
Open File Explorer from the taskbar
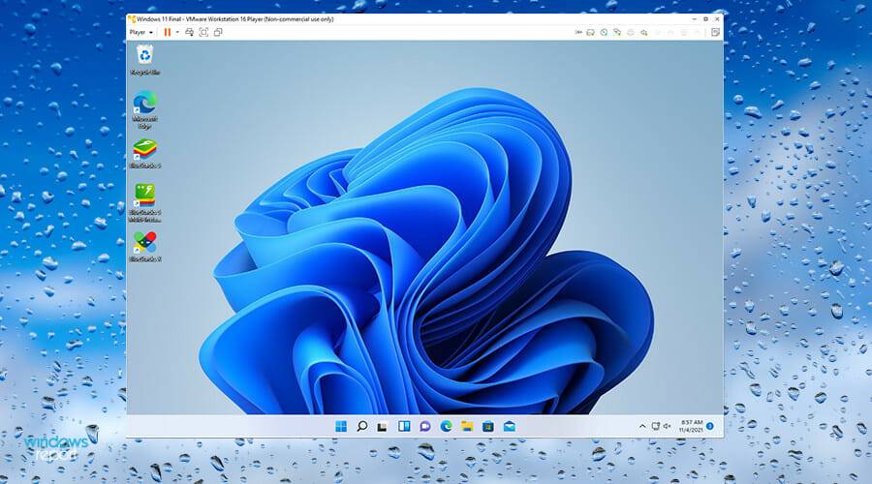click(x=467, y=426)
